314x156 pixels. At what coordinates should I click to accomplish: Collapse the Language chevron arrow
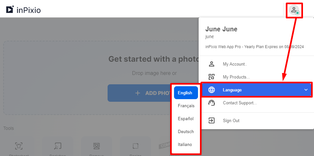(306, 90)
